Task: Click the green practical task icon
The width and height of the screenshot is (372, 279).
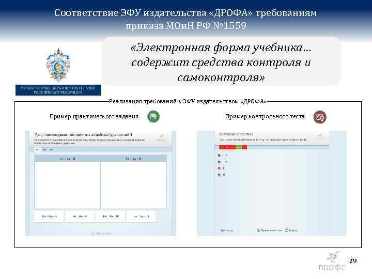Action: (153, 116)
